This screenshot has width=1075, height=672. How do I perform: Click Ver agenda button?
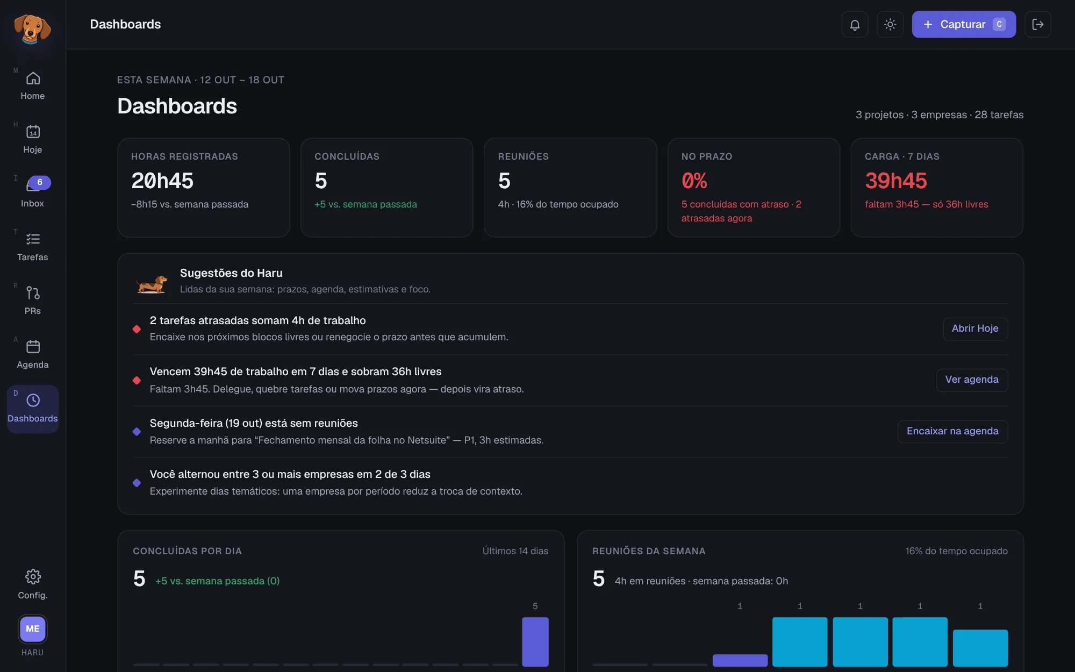click(x=972, y=380)
